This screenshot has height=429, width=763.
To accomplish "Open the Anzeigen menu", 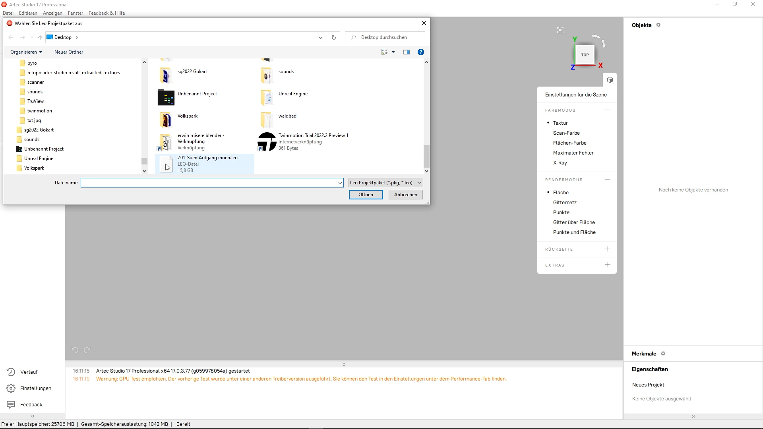I will [52, 13].
